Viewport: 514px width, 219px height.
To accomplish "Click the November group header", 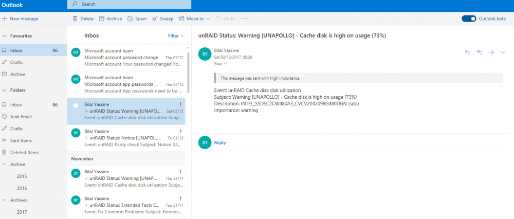I will click(126, 159).
